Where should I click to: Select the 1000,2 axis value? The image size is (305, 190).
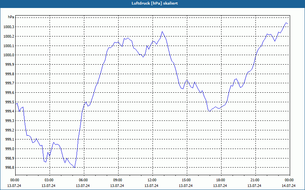click(x=9, y=36)
